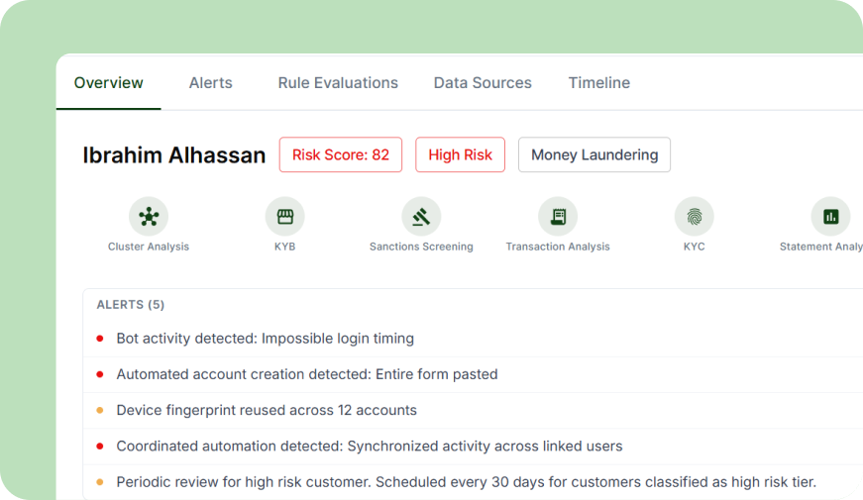Open the coordinated automation detected alert
This screenshot has height=500, width=863.
tap(369, 447)
